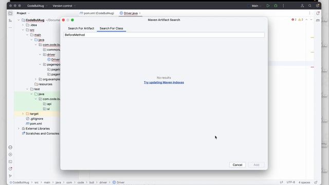Open Project view dropdown
329x185 pixels.
23,13
